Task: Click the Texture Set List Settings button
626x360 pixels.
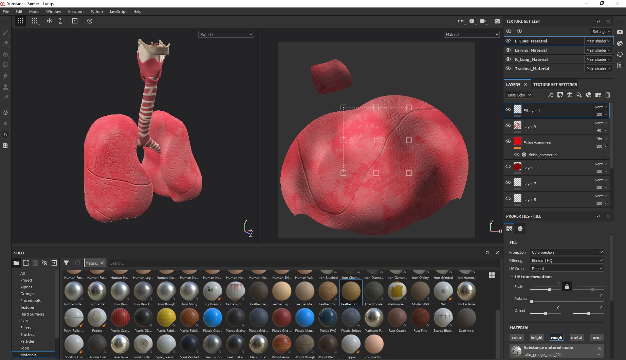Action: point(601,32)
